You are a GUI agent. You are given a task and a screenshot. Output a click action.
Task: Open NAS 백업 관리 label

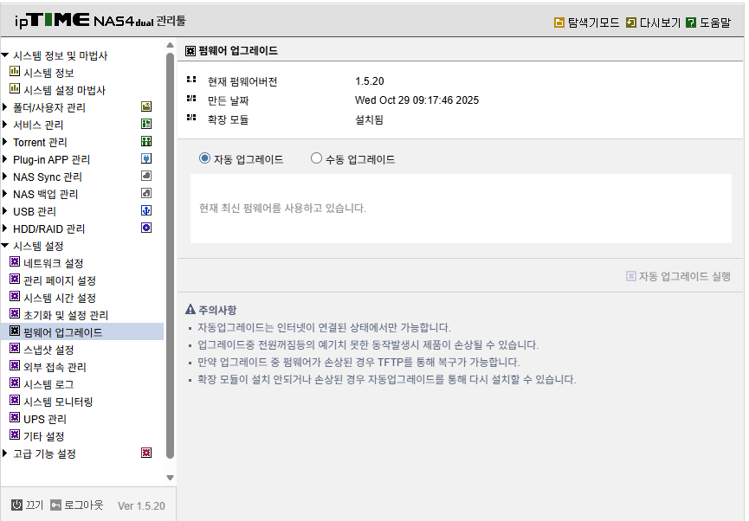pos(45,194)
